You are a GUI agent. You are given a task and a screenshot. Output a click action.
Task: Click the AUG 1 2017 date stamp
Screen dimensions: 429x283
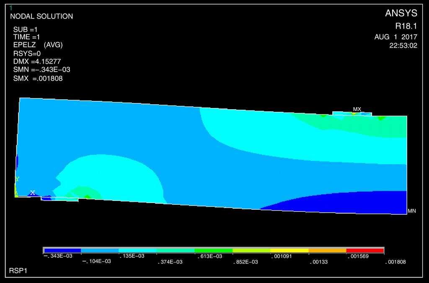(x=395, y=37)
